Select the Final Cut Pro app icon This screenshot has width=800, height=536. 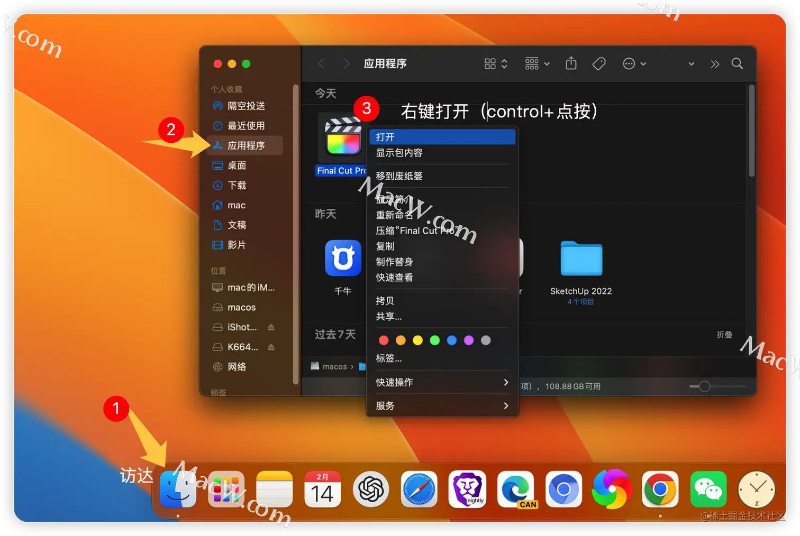[x=343, y=136]
